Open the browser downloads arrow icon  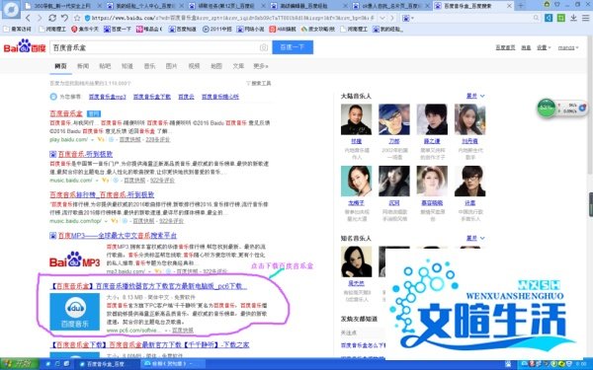[573, 18]
